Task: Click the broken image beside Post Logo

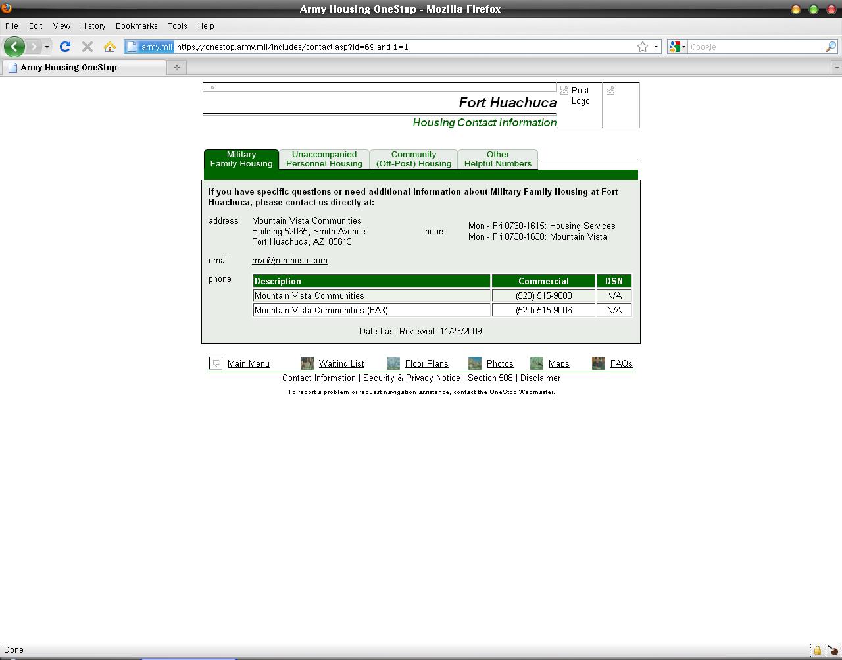Action: coord(621,105)
